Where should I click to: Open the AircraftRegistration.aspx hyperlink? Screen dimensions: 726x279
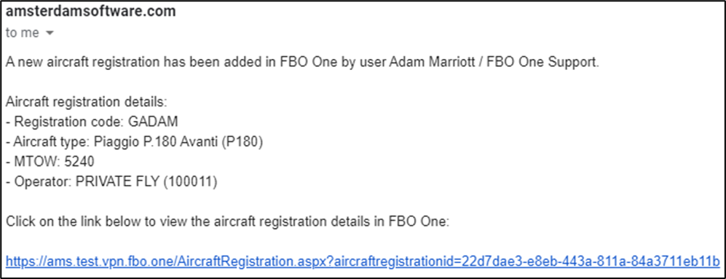363,261
